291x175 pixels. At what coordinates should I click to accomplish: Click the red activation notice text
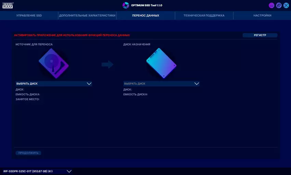coord(72,35)
